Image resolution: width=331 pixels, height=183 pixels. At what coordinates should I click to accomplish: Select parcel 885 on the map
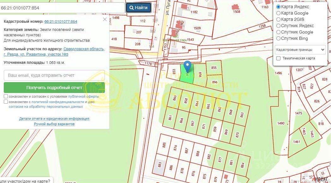pyautogui.click(x=164, y=145)
